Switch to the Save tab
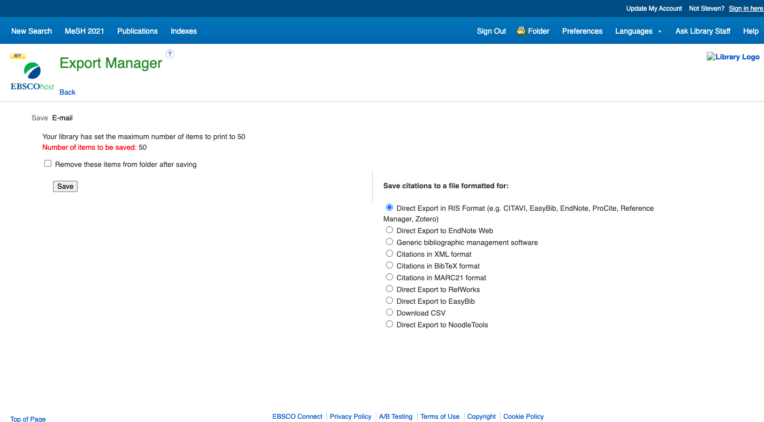This screenshot has width=764, height=422. [x=40, y=118]
